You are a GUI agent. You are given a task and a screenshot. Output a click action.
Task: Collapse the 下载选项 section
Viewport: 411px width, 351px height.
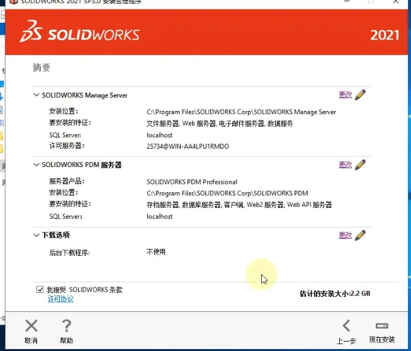coord(36,235)
